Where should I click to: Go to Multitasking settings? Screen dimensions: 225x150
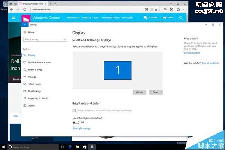[34, 91]
